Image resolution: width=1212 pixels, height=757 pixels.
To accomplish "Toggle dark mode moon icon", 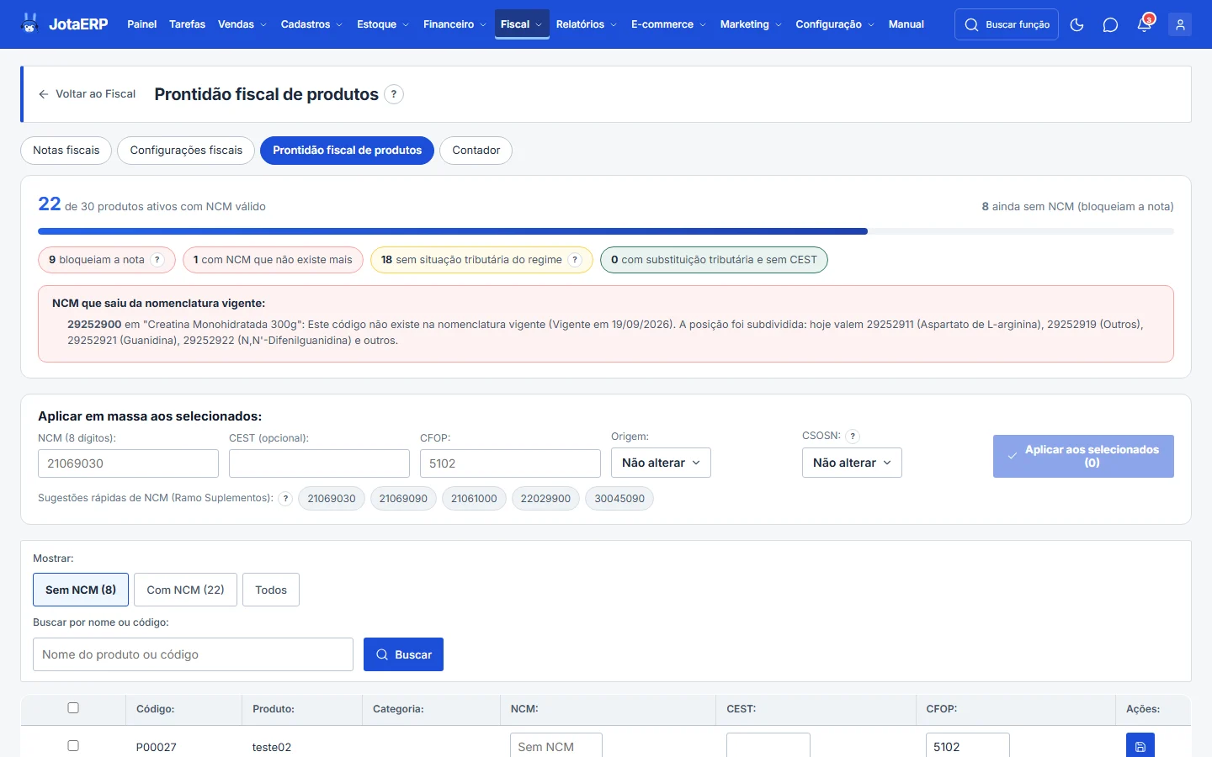I will click(x=1076, y=24).
